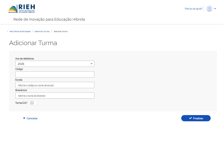224x141 pixels.
Task: Click the Adicionar Turma breadcrumb text
Action: tap(61, 32)
